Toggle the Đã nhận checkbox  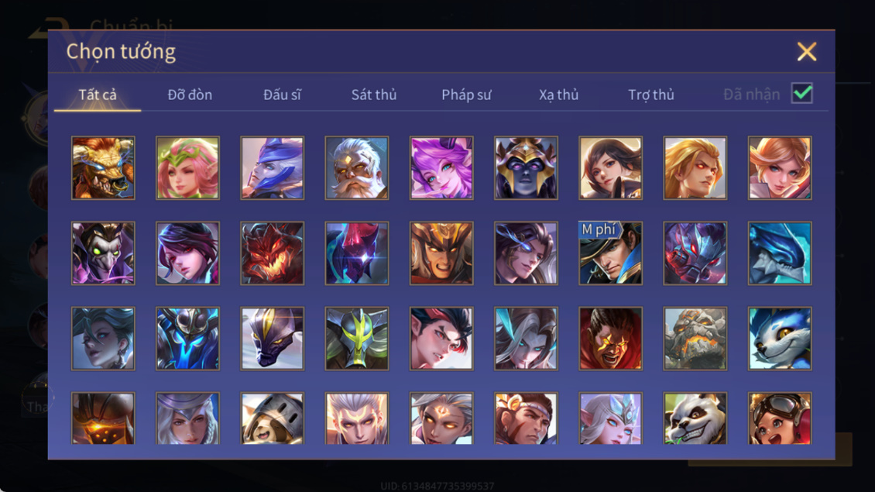pos(802,93)
